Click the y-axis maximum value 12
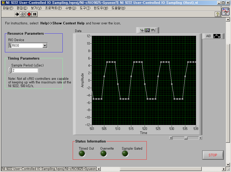Viewport: 231px width, 172px height. (x=88, y=36)
